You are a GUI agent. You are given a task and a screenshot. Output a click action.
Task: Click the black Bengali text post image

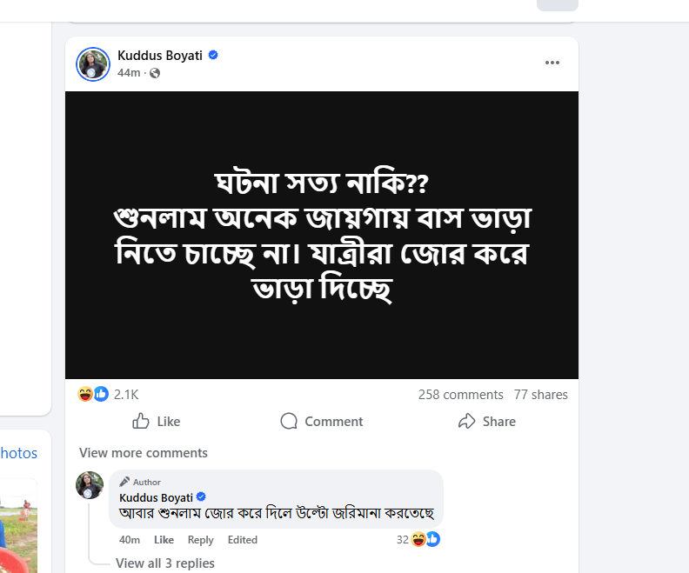click(x=322, y=235)
